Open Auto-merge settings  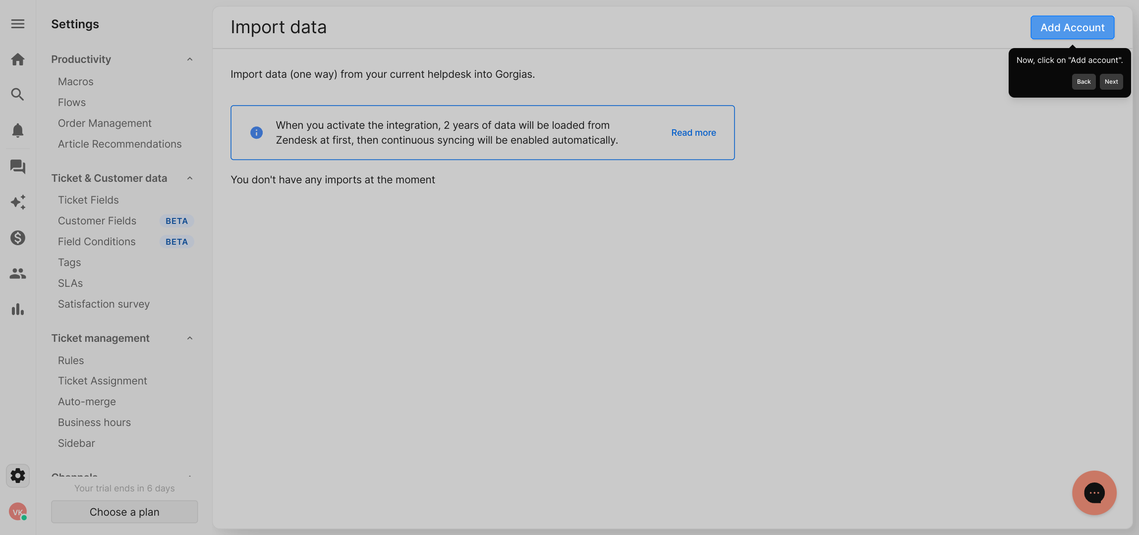[x=87, y=402]
